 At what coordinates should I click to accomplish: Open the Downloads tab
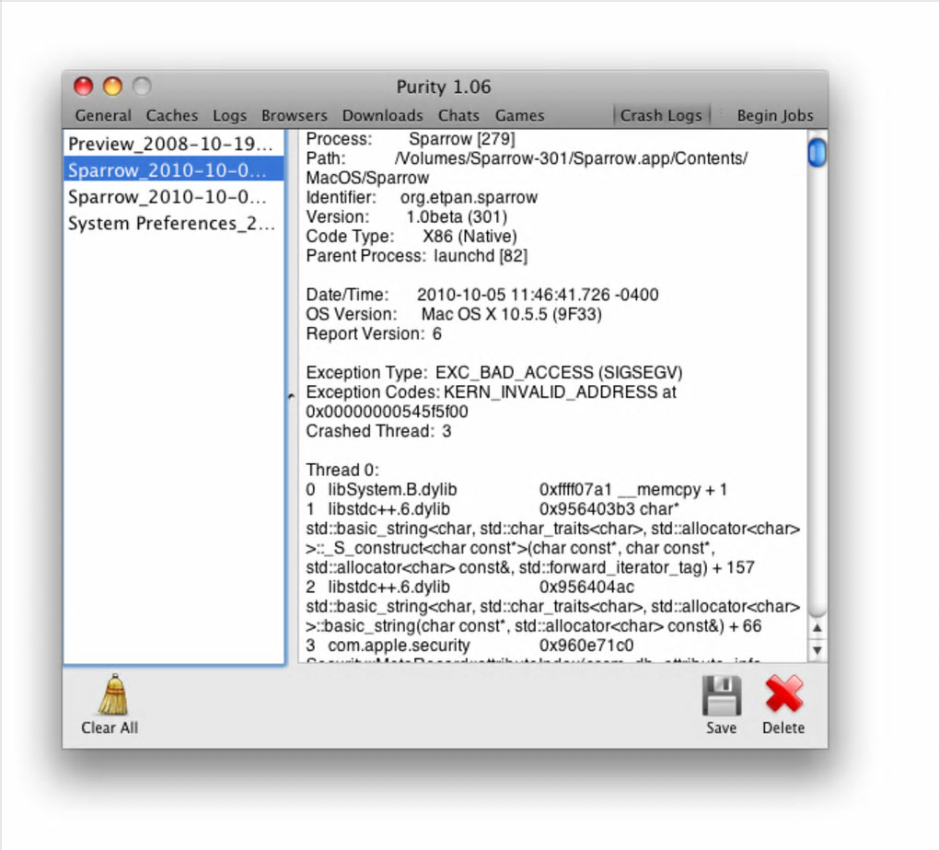tap(382, 115)
